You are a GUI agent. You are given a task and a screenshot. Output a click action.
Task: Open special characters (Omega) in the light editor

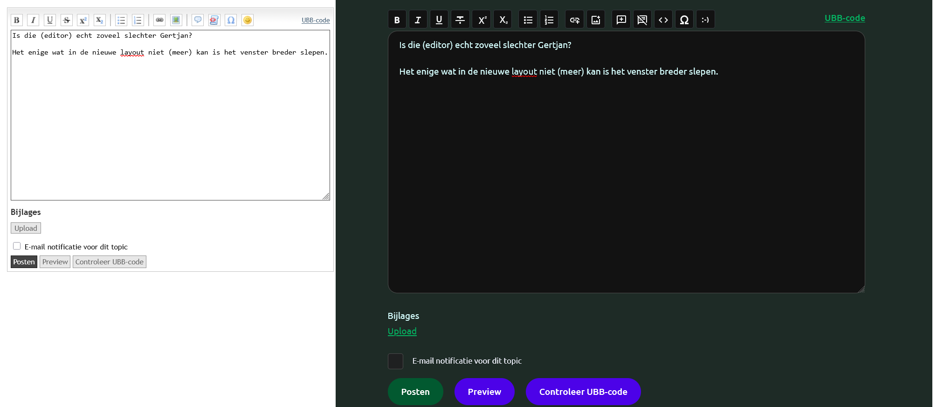click(x=231, y=20)
